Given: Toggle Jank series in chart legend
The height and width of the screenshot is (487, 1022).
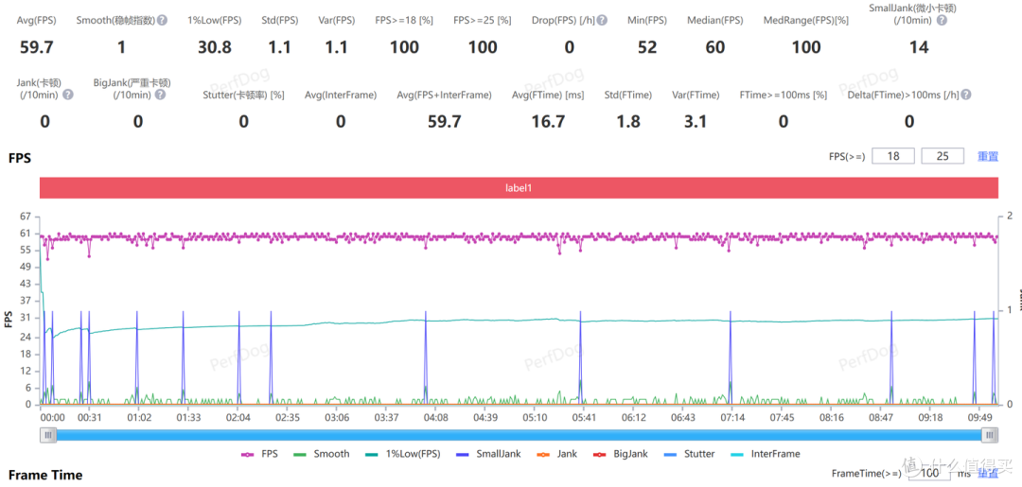Looking at the screenshot, I should pyautogui.click(x=557, y=454).
